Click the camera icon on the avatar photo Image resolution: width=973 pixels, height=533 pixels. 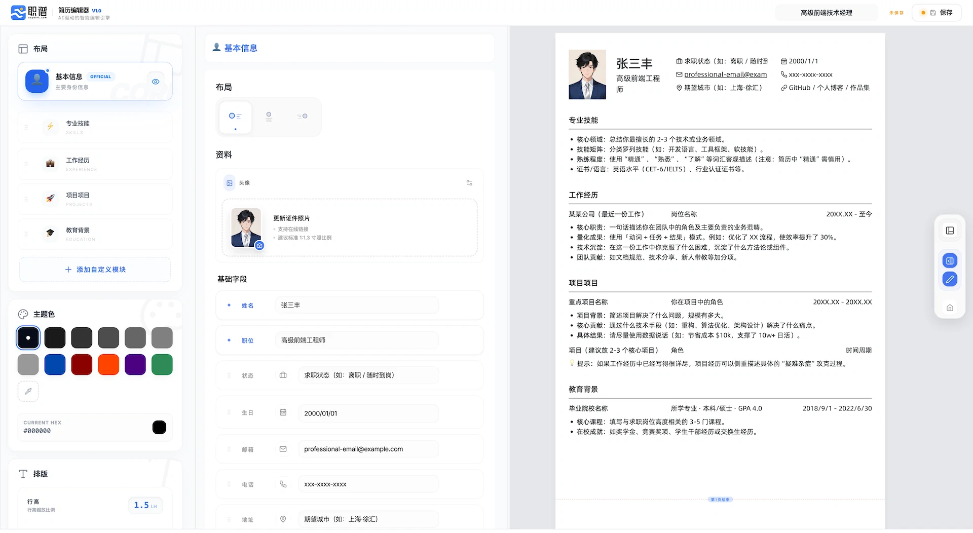(259, 246)
